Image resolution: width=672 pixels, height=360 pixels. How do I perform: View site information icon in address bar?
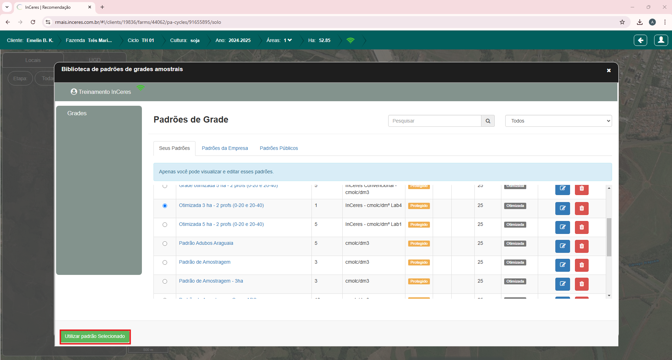point(48,22)
